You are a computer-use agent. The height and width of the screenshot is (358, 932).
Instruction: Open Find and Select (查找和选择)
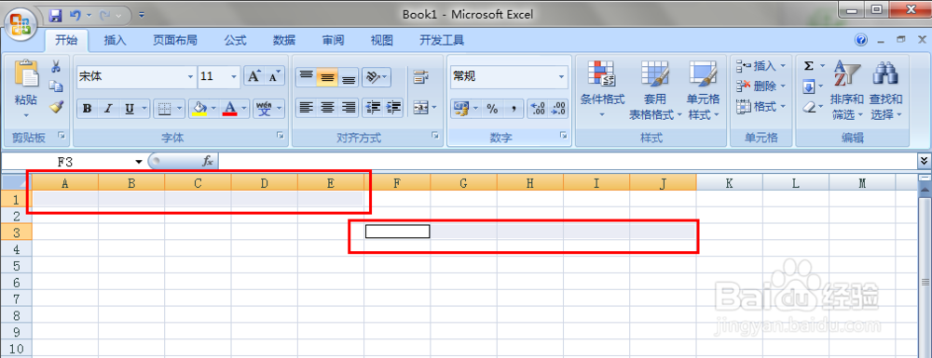885,89
